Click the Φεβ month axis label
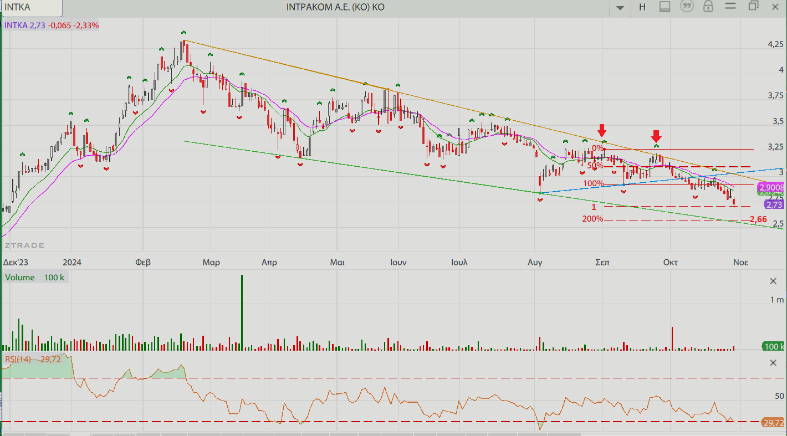The height and width of the screenshot is (436, 787). pyautogui.click(x=143, y=262)
